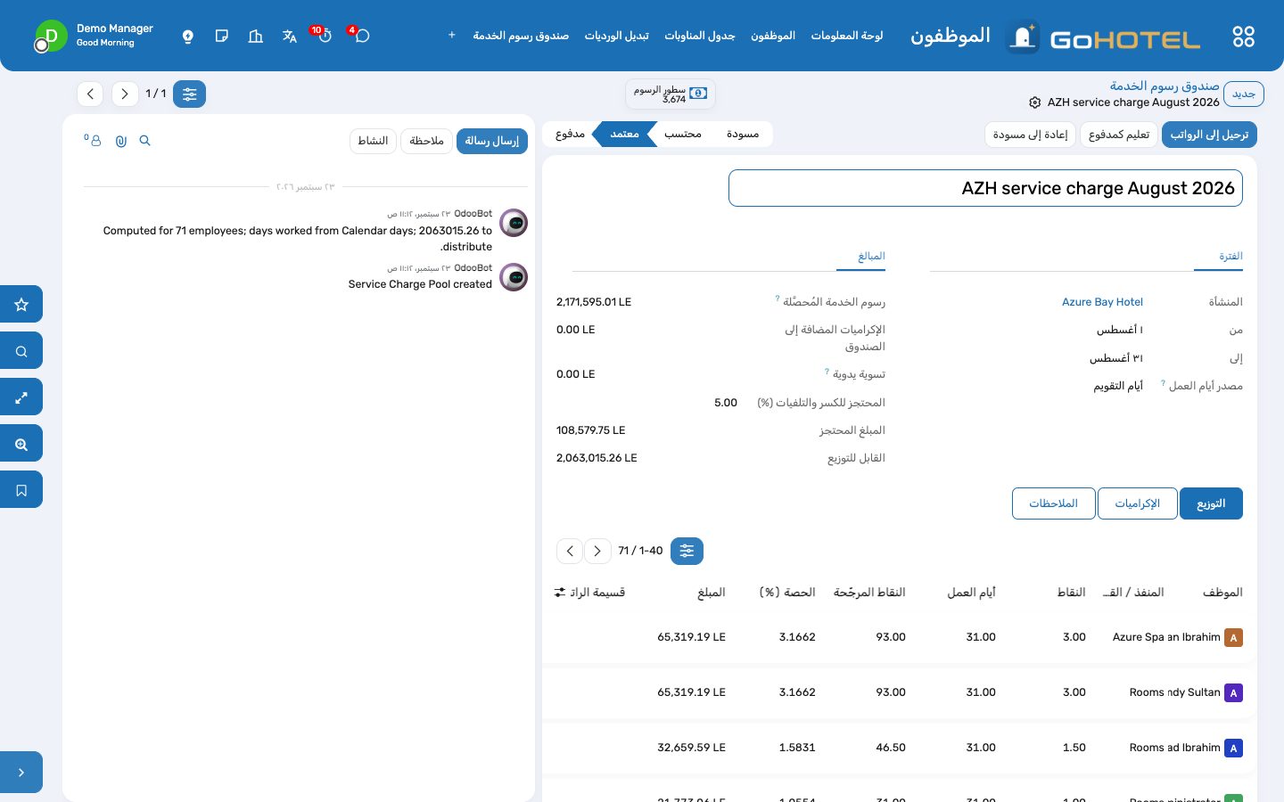Open the distribution list sliders settings button
Image resolution: width=1284 pixels, height=802 pixels.
687,551
